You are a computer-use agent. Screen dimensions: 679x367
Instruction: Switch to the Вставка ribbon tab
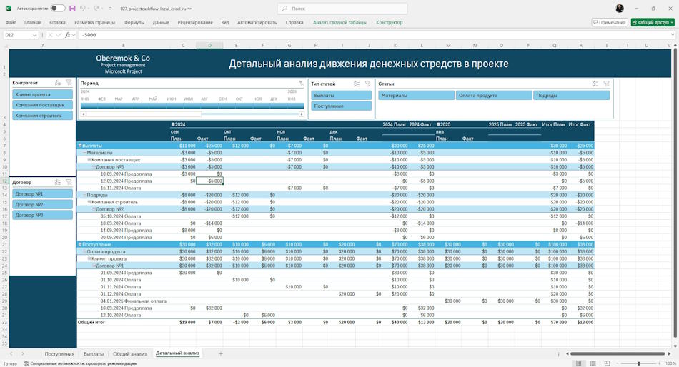(57, 22)
